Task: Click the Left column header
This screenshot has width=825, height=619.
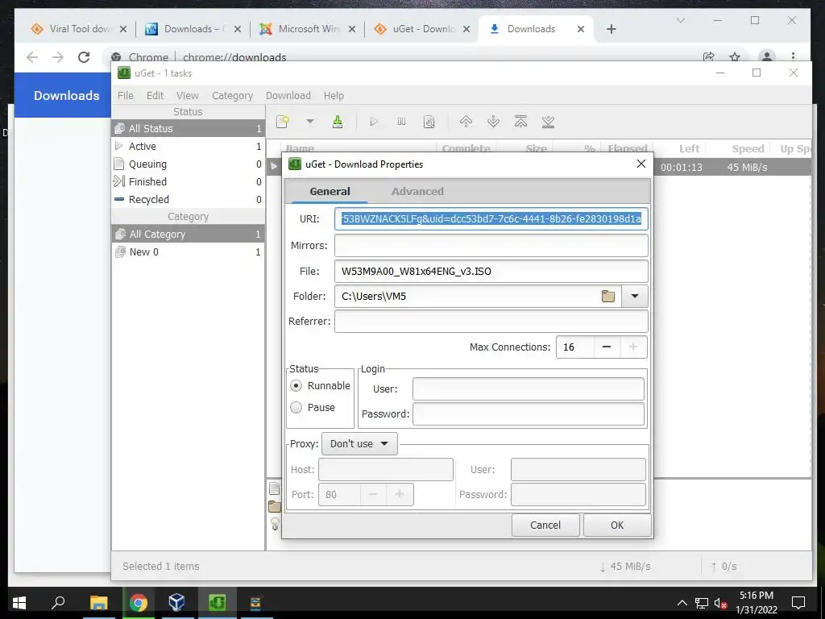Action: tap(690, 149)
